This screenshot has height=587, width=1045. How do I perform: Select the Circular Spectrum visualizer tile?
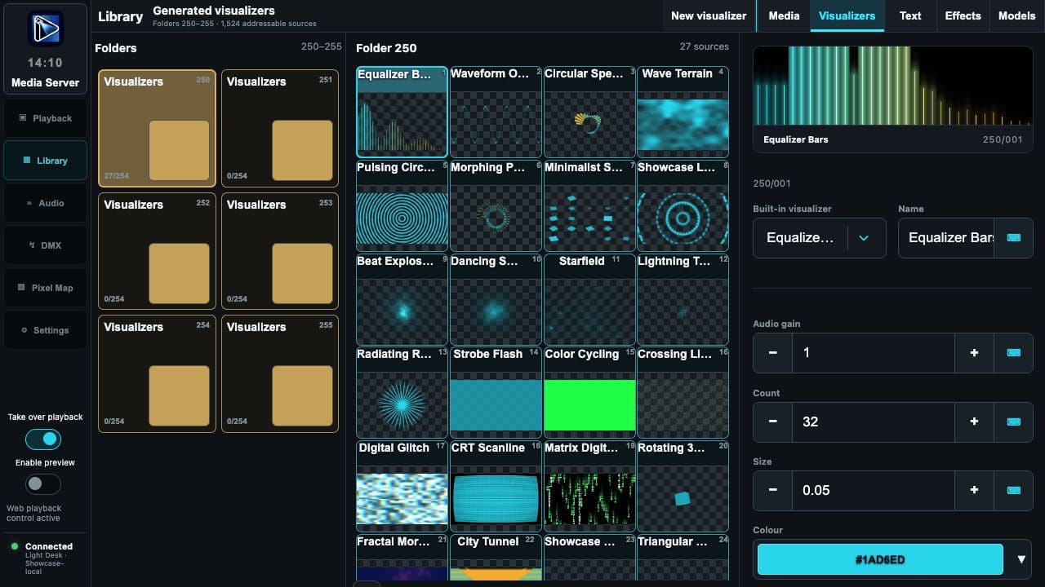pyautogui.click(x=589, y=112)
